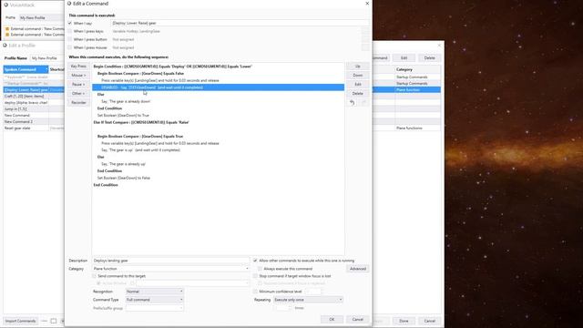Click Delete button in Edit a Profile window
The width and height of the screenshot is (583, 328).
(429, 58)
